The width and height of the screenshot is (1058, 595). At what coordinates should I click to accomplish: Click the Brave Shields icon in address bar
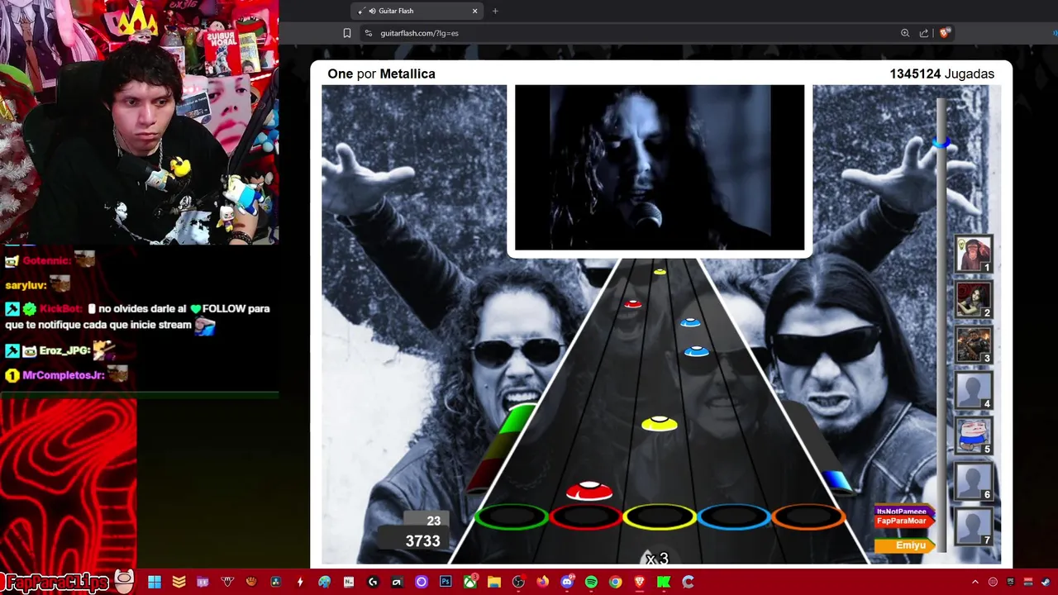point(945,33)
